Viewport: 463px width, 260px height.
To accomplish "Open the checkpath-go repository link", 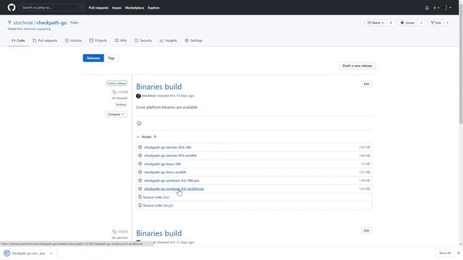I will [x=51, y=22].
